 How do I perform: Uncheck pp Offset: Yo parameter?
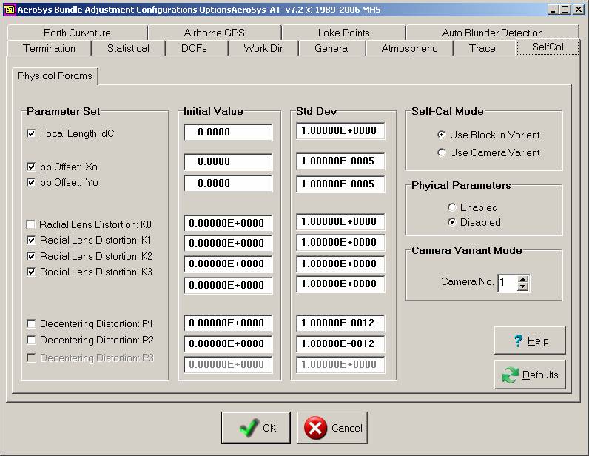31,182
